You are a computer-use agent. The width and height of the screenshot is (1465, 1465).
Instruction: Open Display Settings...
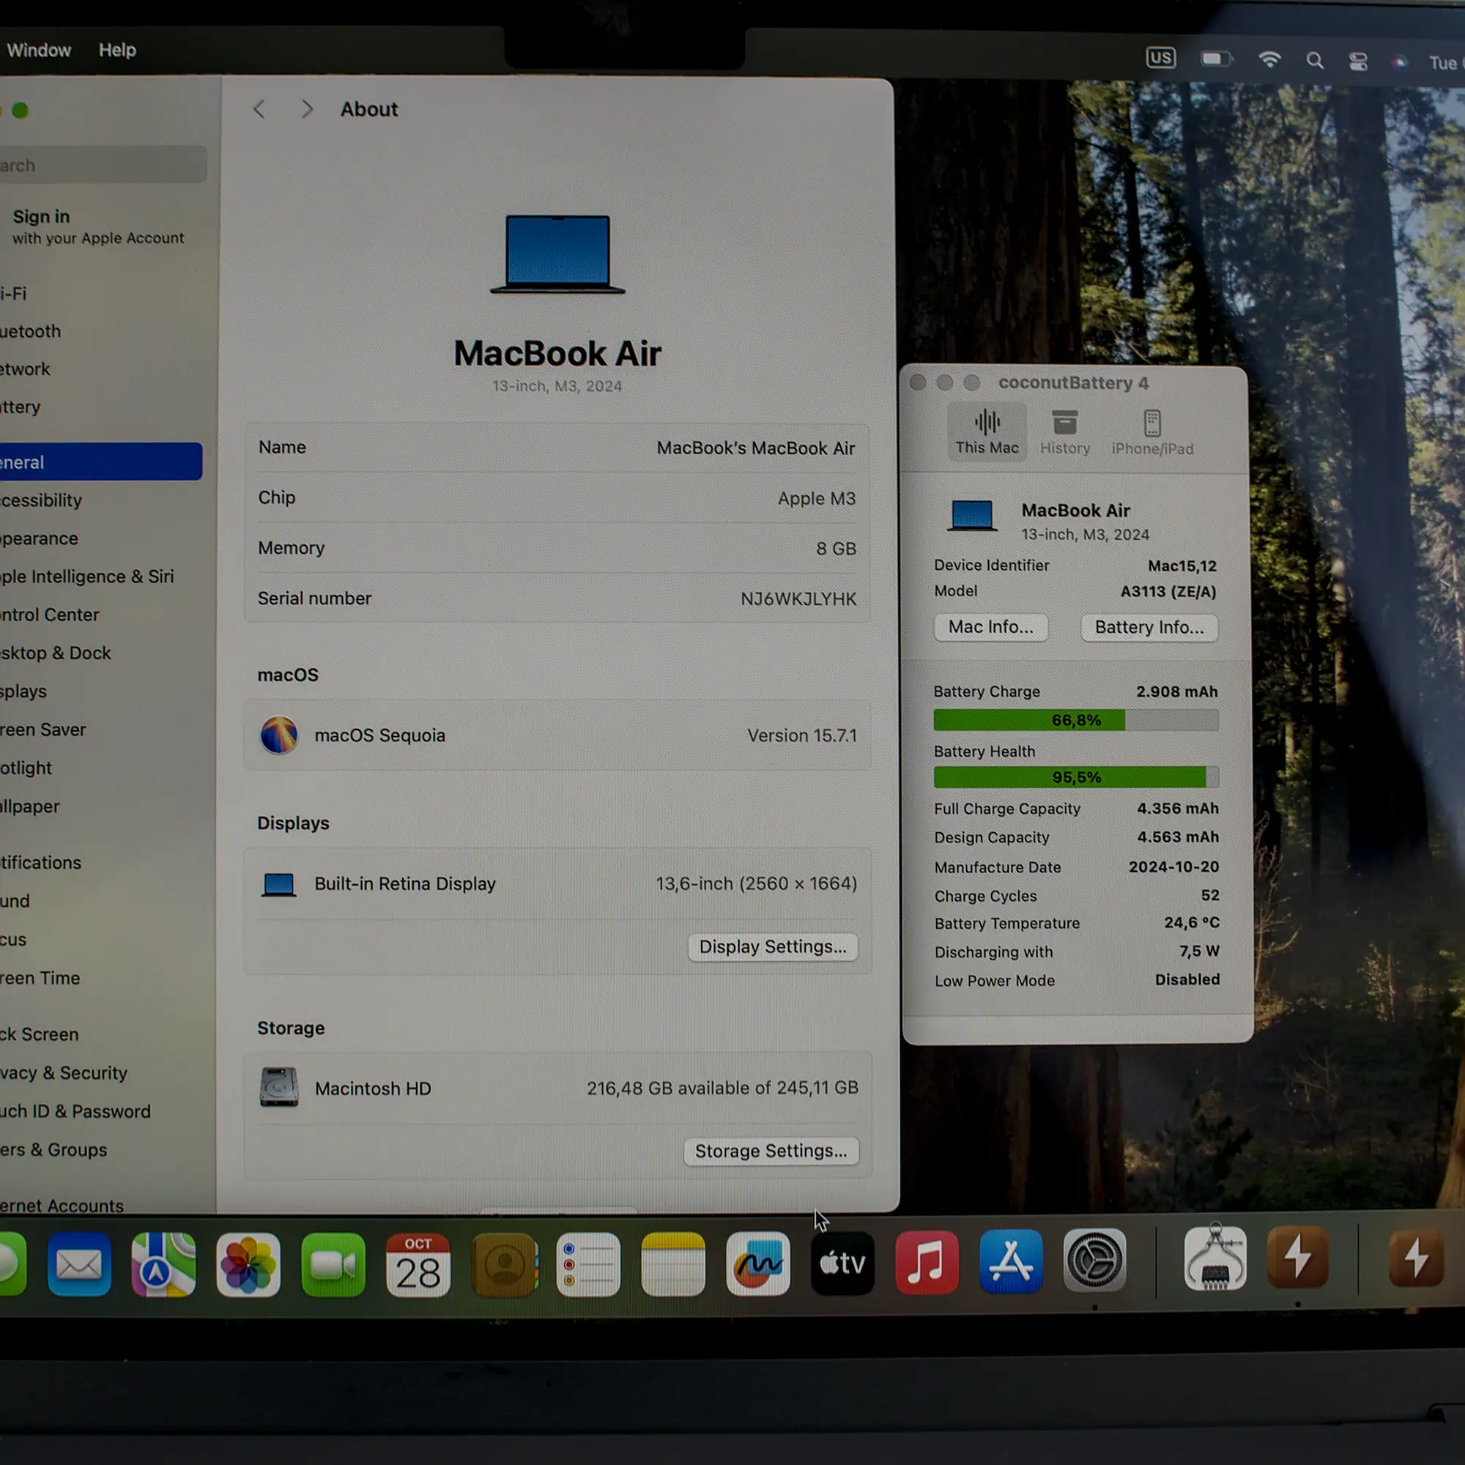[772, 946]
